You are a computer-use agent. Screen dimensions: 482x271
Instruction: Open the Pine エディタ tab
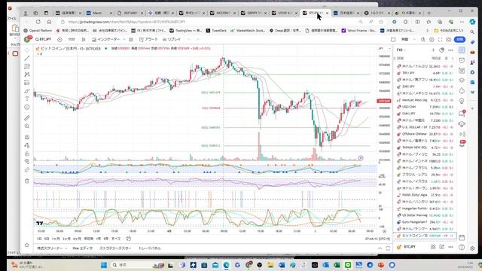coord(82,248)
